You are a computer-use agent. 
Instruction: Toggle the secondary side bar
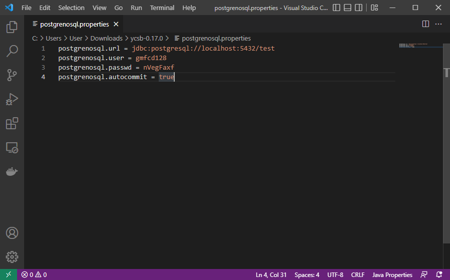(x=359, y=8)
